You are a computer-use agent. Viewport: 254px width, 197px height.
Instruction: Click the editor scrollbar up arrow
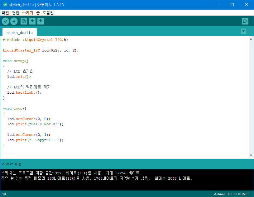click(x=251, y=39)
